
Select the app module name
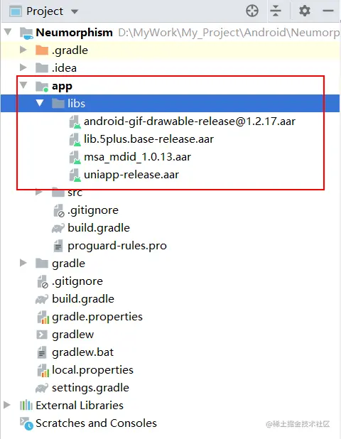[x=62, y=86]
